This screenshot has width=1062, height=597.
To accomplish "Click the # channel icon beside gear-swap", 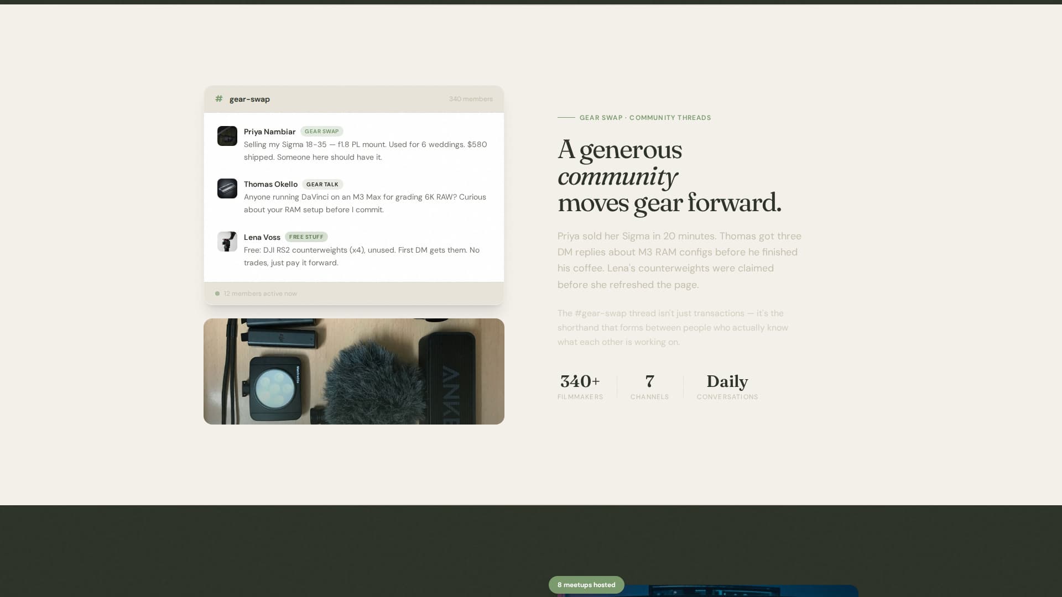I will 220,99.
